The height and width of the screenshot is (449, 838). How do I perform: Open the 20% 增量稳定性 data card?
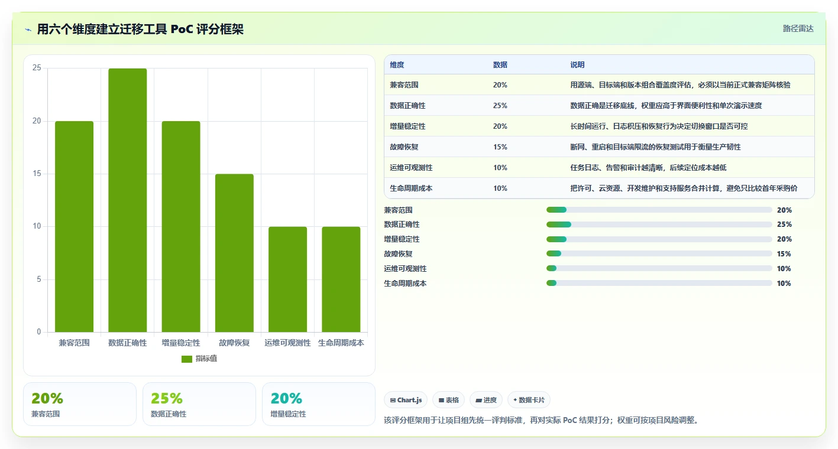(x=319, y=404)
